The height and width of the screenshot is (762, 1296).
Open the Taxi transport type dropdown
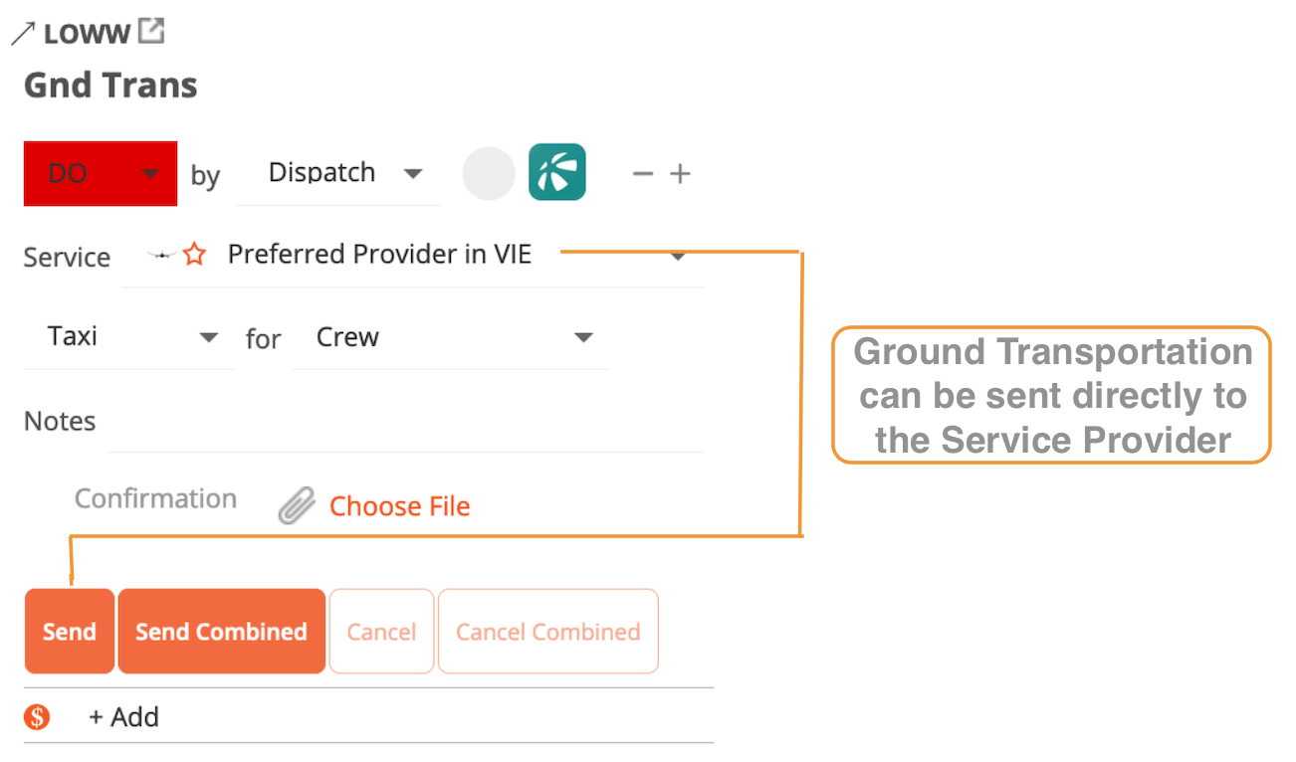129,336
